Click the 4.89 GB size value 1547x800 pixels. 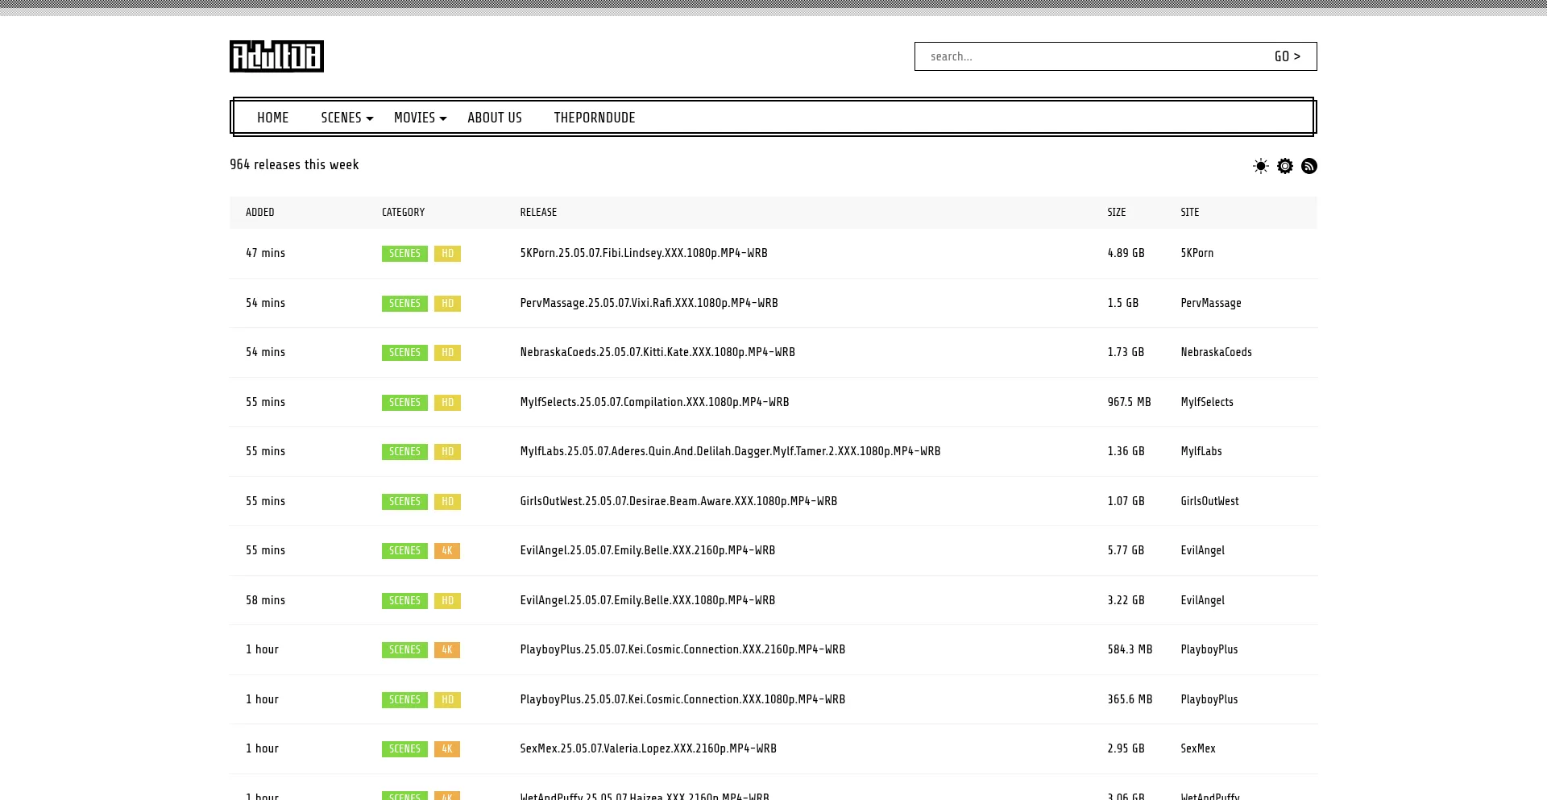tap(1126, 253)
